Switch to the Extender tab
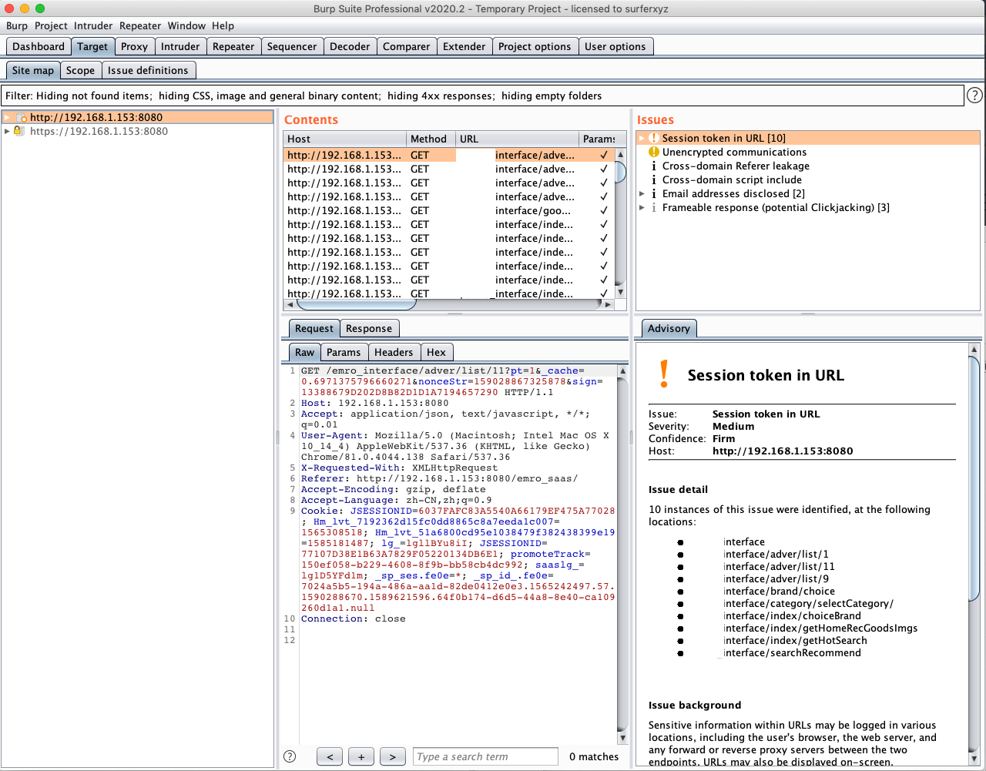 coord(464,46)
